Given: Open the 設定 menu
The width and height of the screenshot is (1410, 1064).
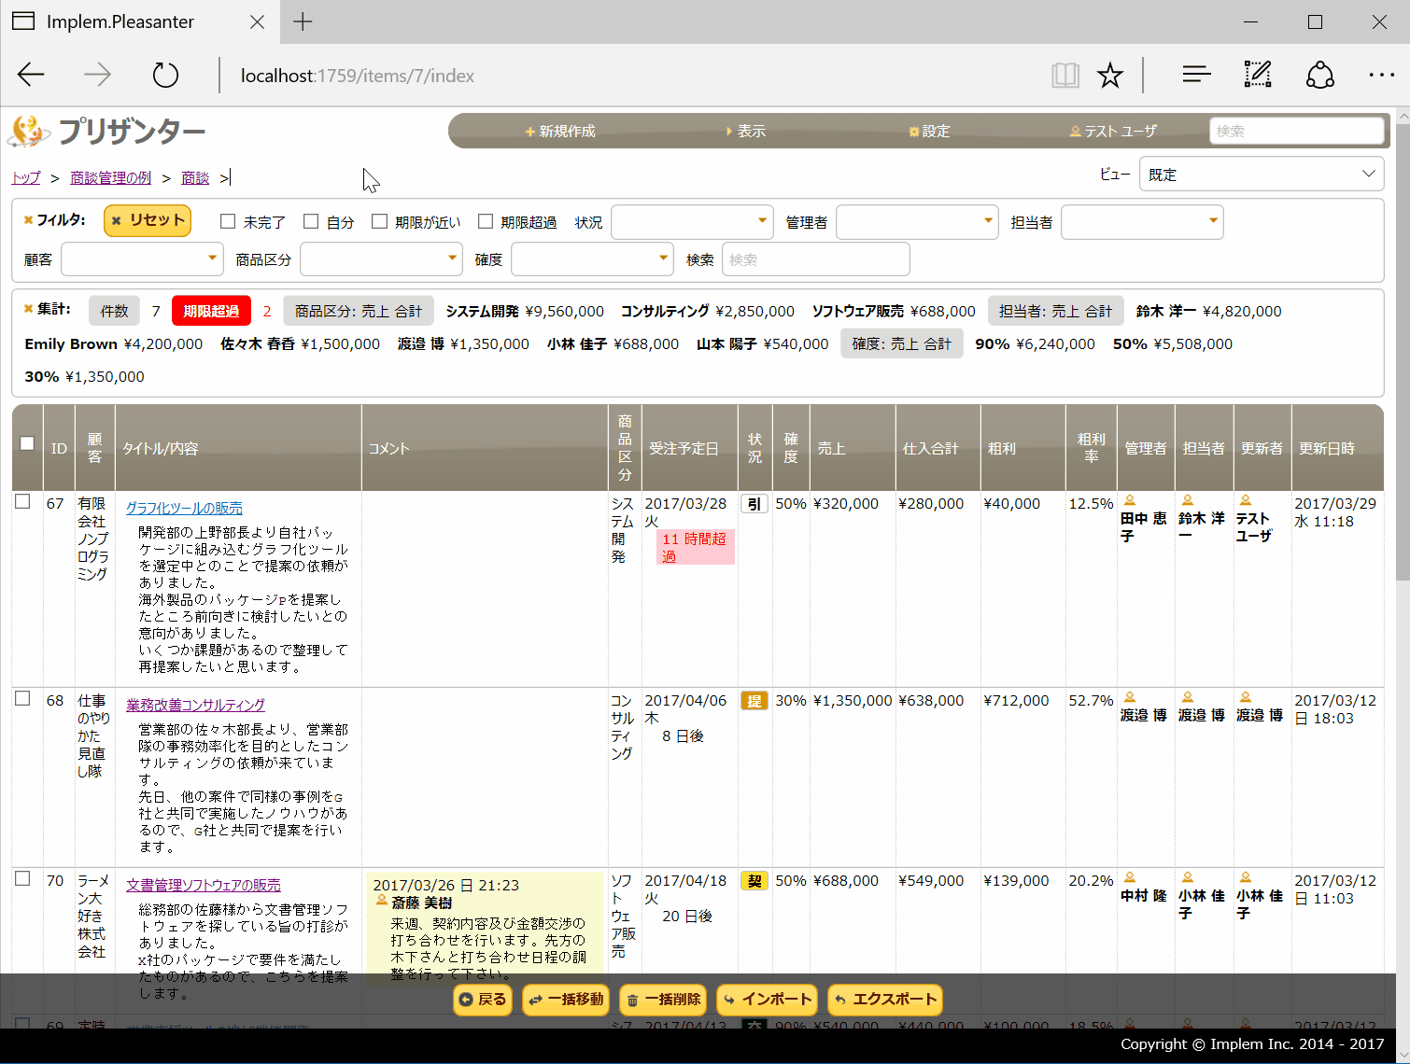Looking at the screenshot, I should pos(929,132).
